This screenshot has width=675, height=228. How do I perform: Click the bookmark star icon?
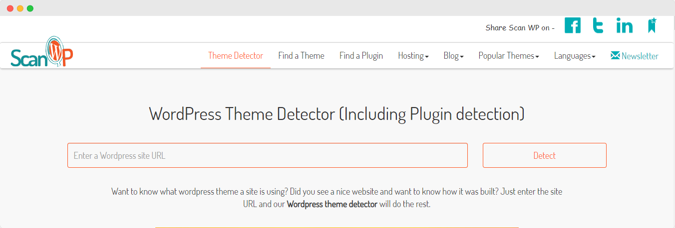coord(652,25)
